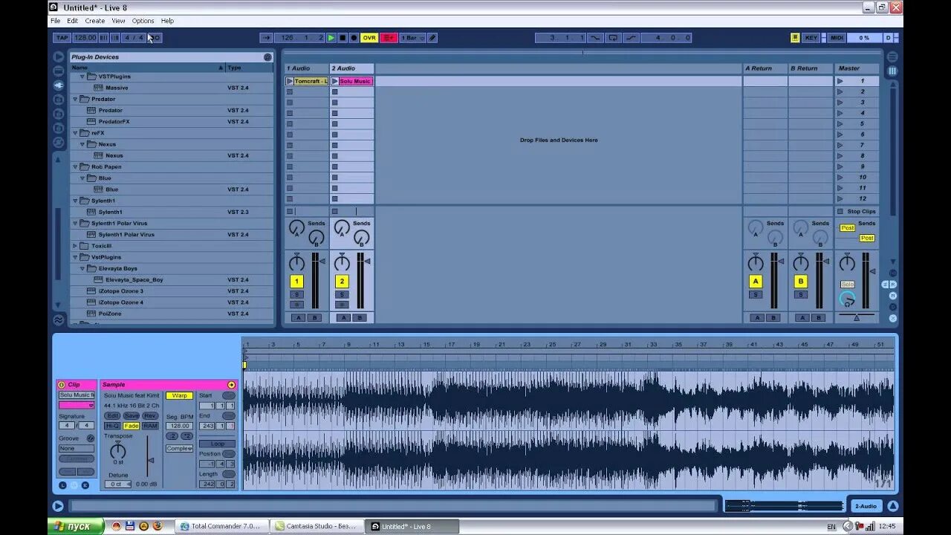Click the global record button in transport
The width and height of the screenshot is (951, 535).
[354, 38]
